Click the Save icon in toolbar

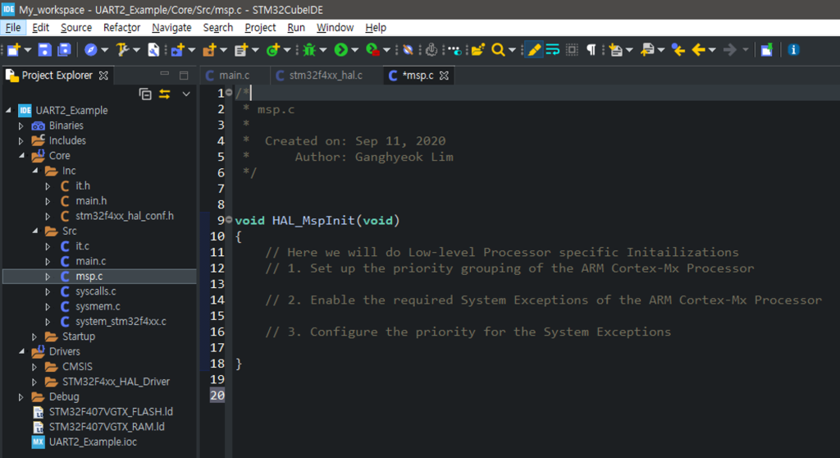click(44, 50)
